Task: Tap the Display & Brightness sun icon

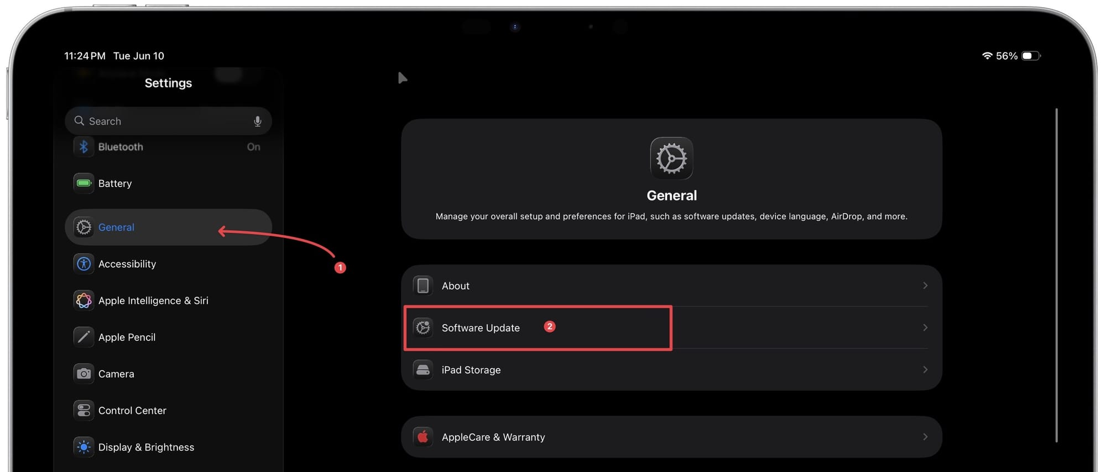Action: coord(84,447)
